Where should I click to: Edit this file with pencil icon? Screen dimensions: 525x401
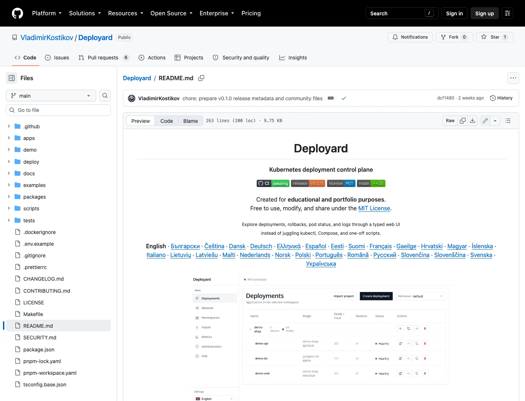tap(485, 121)
